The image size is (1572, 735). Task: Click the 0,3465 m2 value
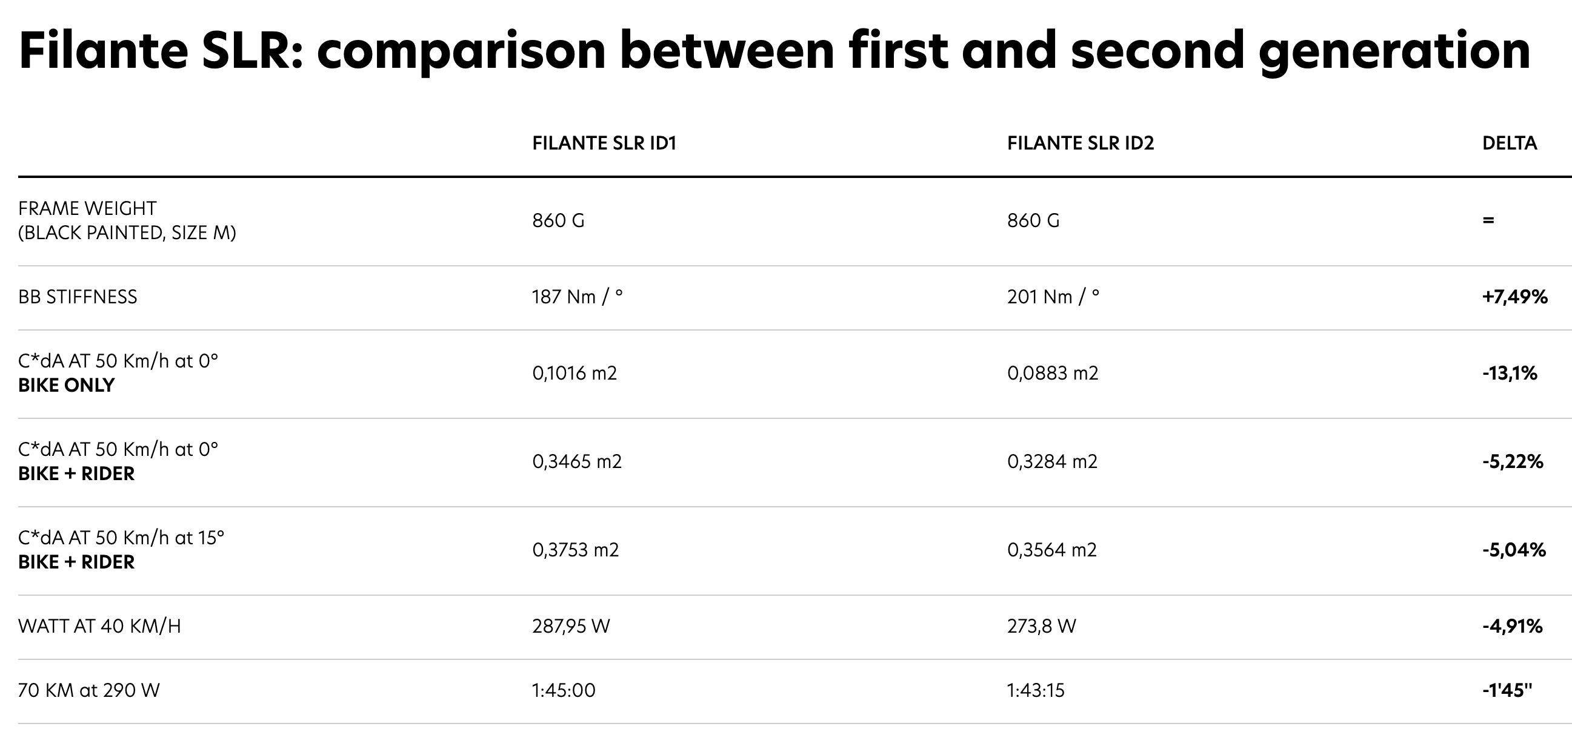click(577, 461)
